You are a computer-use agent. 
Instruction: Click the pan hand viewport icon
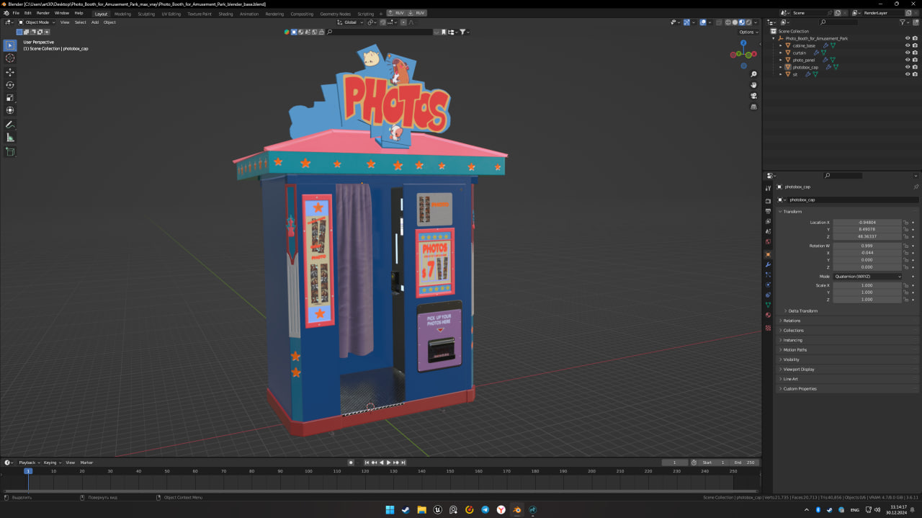[x=753, y=85]
